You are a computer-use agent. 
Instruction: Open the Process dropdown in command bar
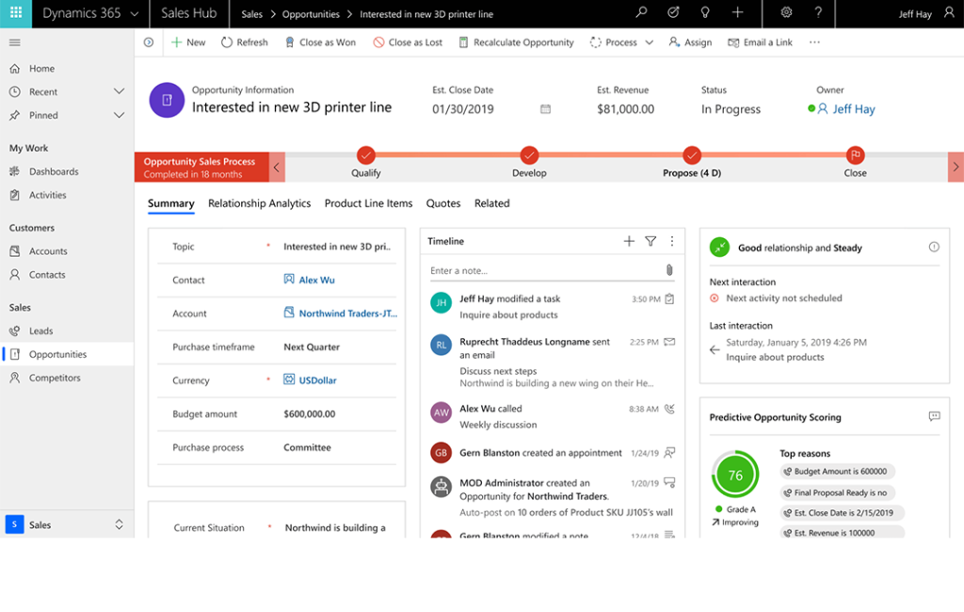click(x=621, y=42)
